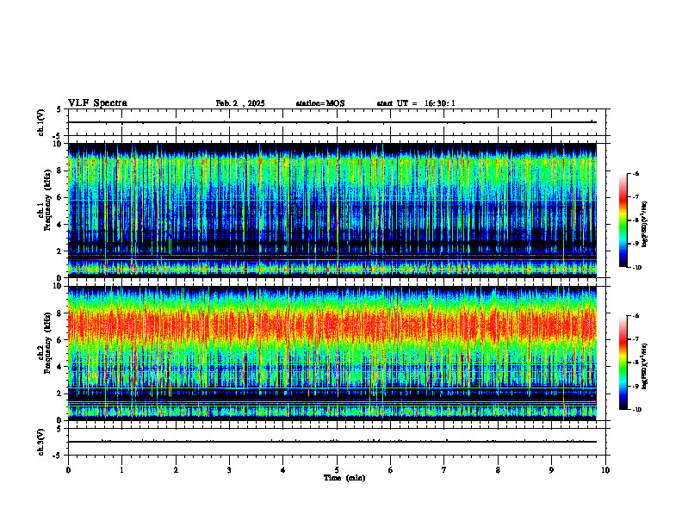Click time axis tick label '2'
The width and height of the screenshot is (682, 527).
176,470
